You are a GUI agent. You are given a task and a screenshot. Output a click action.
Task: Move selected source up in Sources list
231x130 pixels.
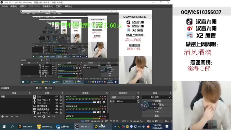point(49,116)
